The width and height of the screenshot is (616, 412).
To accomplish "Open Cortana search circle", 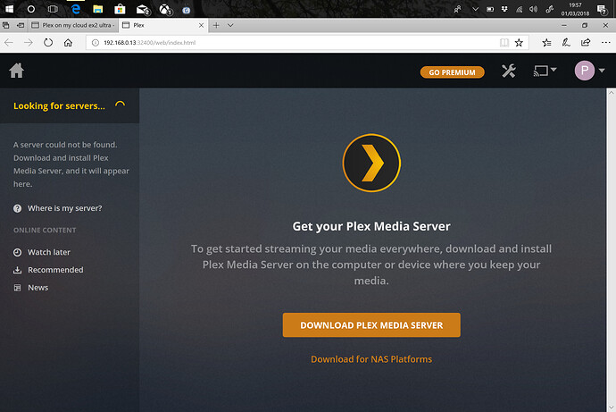I will [31, 9].
